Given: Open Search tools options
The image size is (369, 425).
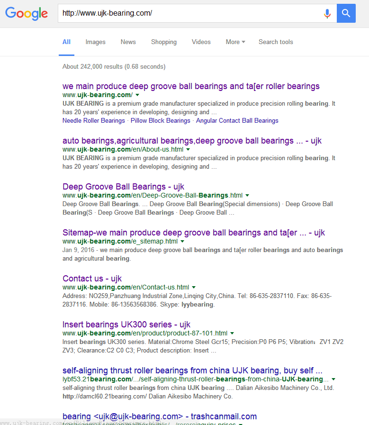Looking at the screenshot, I should (x=276, y=42).
